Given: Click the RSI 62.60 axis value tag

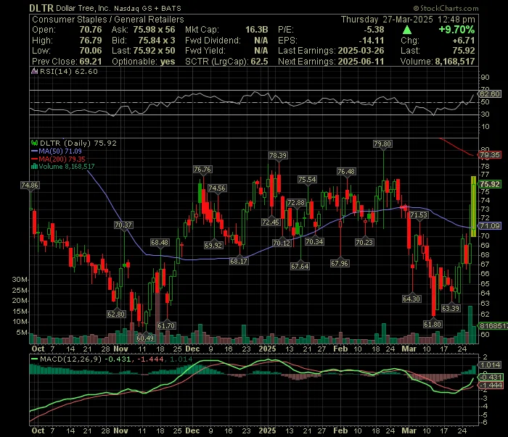Looking at the screenshot, I should click(490, 94).
